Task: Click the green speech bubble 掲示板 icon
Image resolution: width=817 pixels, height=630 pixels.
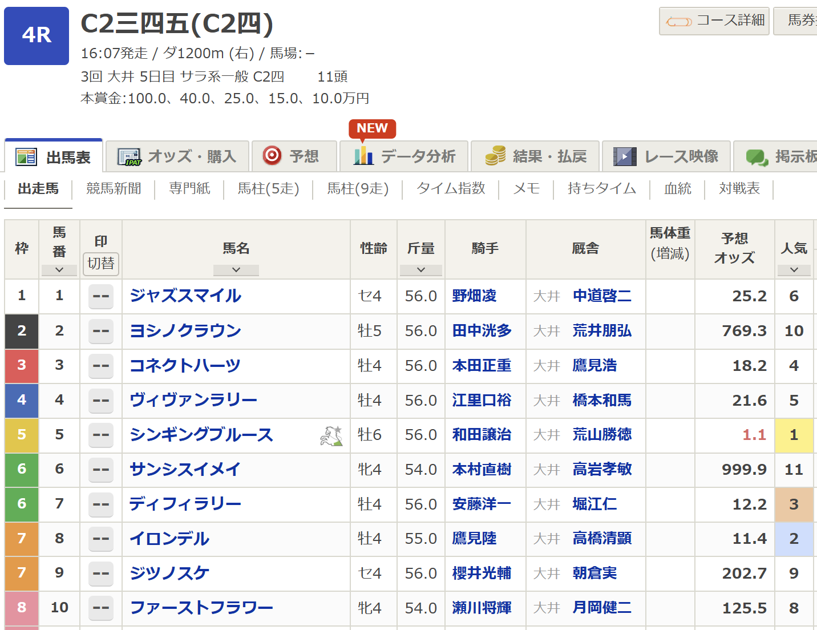Action: coord(757,157)
